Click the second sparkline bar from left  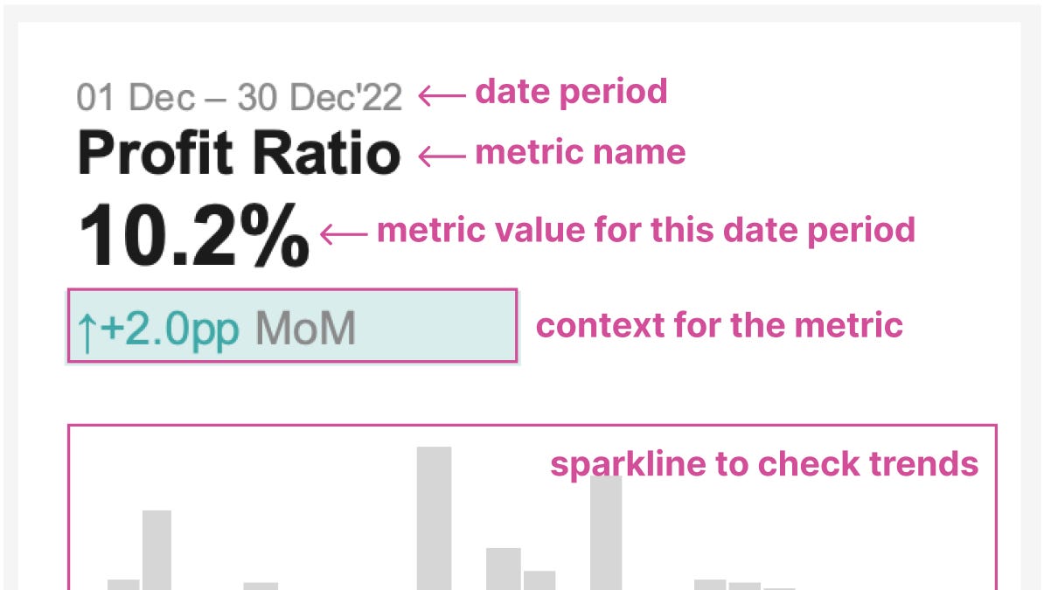point(157,550)
